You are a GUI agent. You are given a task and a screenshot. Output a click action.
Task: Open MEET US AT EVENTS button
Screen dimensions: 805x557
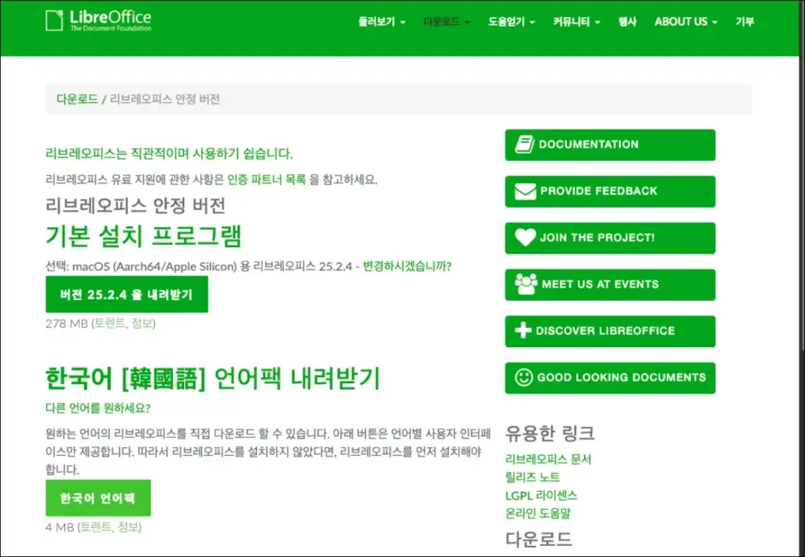coord(610,284)
